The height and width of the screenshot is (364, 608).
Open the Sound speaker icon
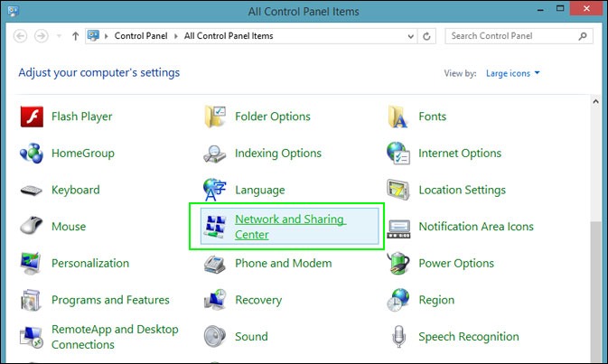(x=215, y=337)
